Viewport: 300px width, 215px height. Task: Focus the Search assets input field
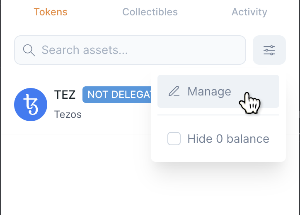pyautogui.click(x=130, y=50)
